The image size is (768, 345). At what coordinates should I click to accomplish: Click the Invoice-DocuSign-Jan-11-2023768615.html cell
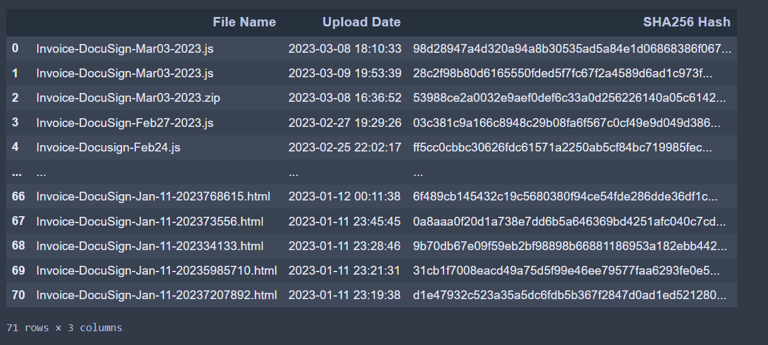(153, 197)
